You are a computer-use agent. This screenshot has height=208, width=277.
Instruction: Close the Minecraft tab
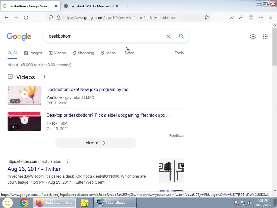[117, 6]
